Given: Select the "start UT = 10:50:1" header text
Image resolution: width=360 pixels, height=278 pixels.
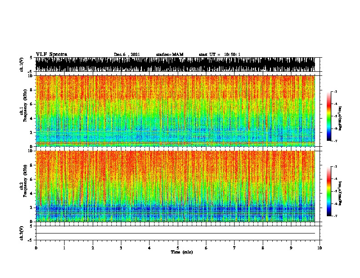Looking at the screenshot, I should point(220,55).
